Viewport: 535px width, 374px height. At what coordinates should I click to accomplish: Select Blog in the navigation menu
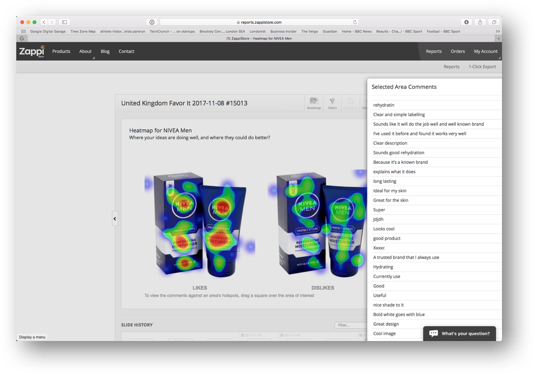coord(105,51)
